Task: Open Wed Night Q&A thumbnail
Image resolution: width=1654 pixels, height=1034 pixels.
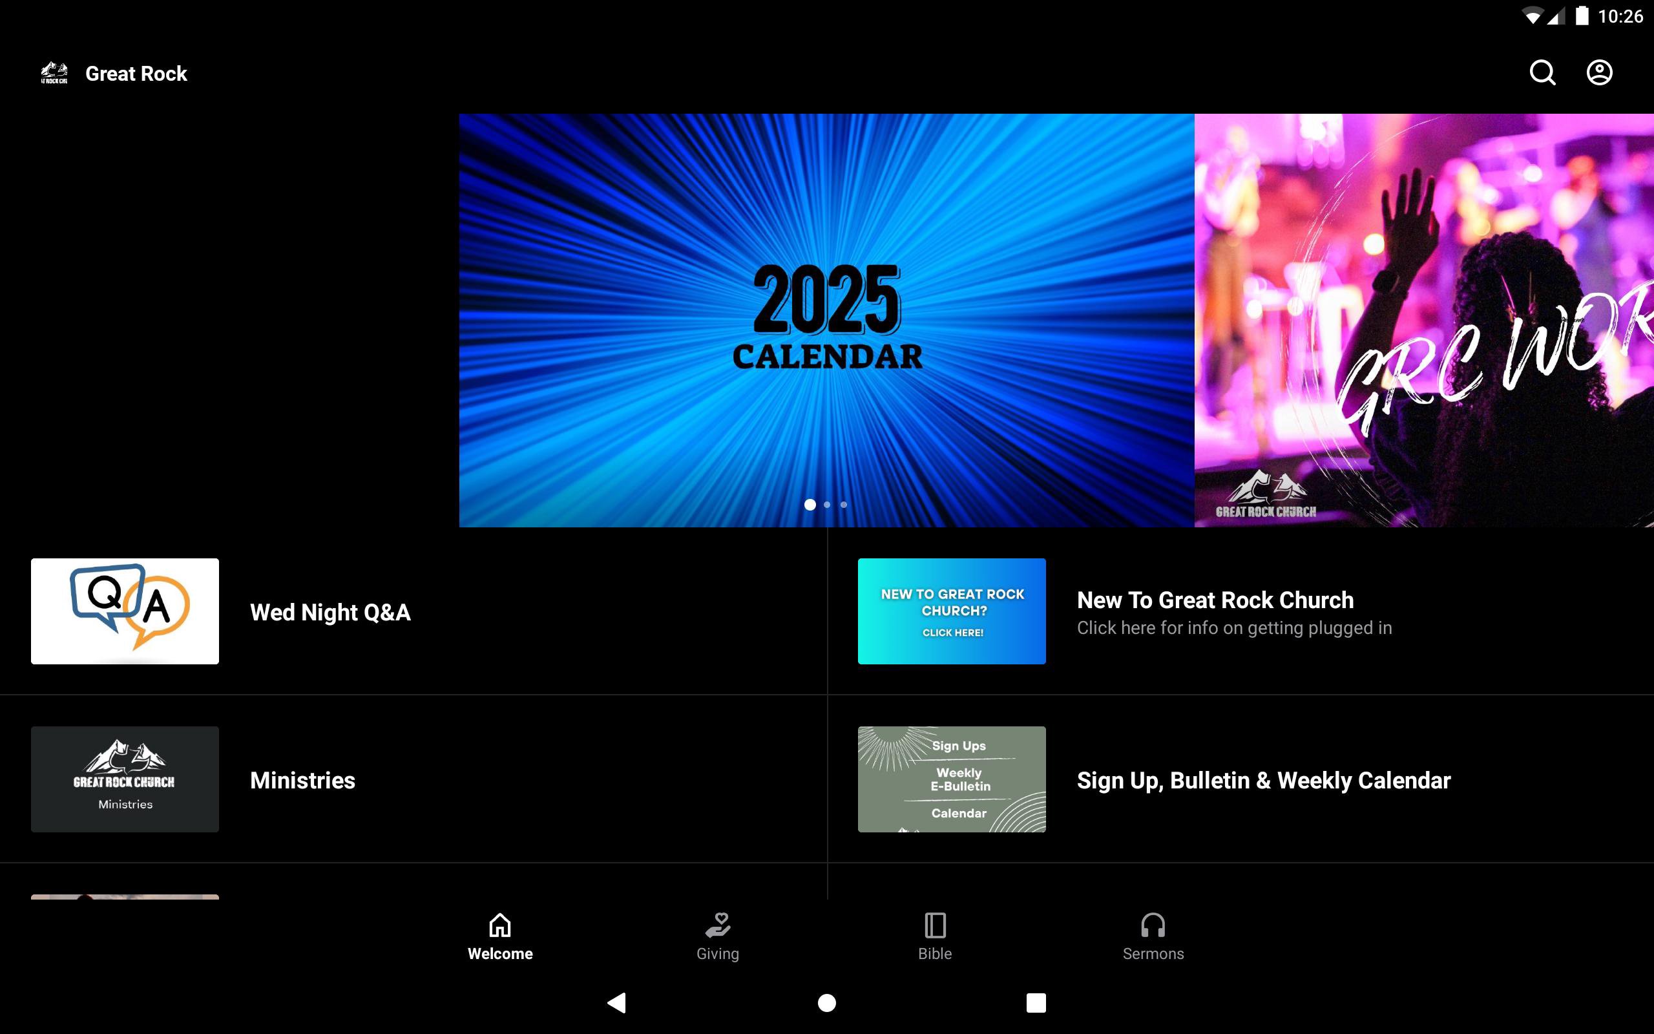Action: coord(125,611)
